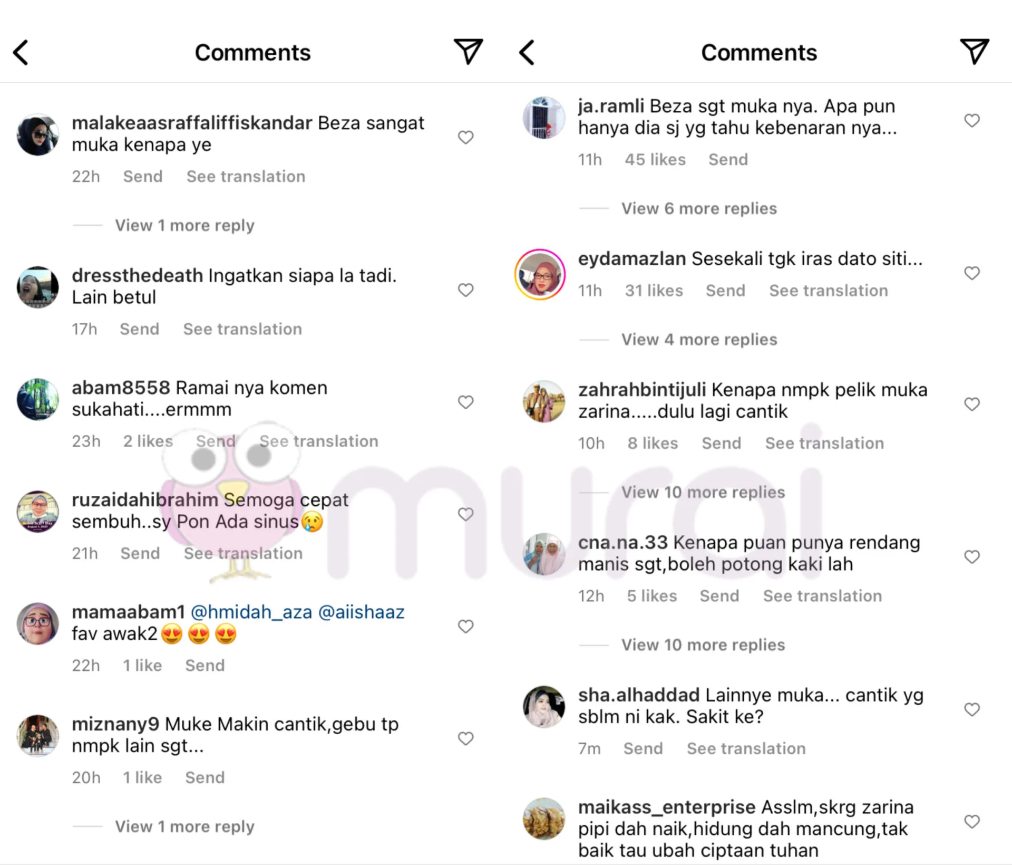1012x866 pixels.
Task: Like malakeaasraffaliffiskandar's comment with the heart
Action: [465, 137]
